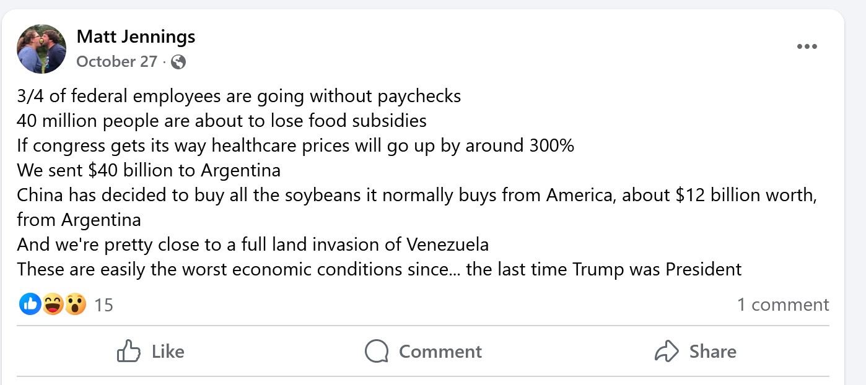Click the October 27 timestamp link
This screenshot has width=866, height=385.
click(x=116, y=62)
